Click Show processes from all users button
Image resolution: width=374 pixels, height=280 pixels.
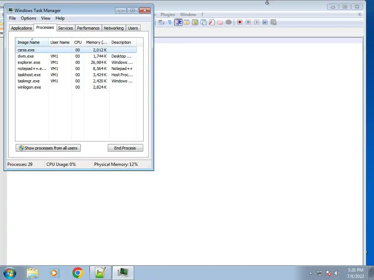point(48,148)
